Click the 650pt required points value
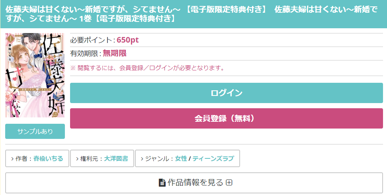 pos(127,40)
